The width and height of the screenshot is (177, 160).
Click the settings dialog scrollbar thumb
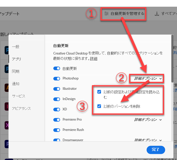(x=172, y=59)
